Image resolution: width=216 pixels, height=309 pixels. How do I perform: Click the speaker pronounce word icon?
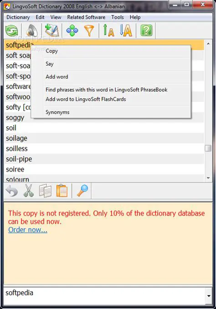pyautogui.click(x=32, y=31)
